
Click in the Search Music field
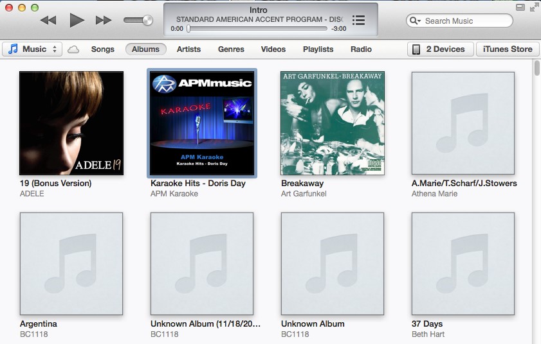click(464, 21)
